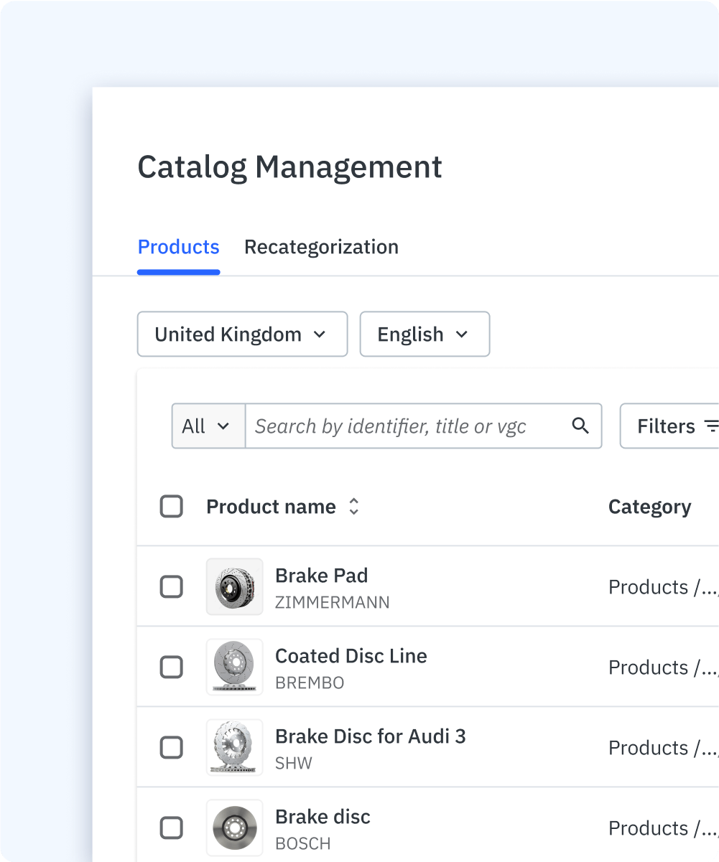719x862 pixels.
Task: Click the Bosch Brake disc image
Action: [x=234, y=828]
